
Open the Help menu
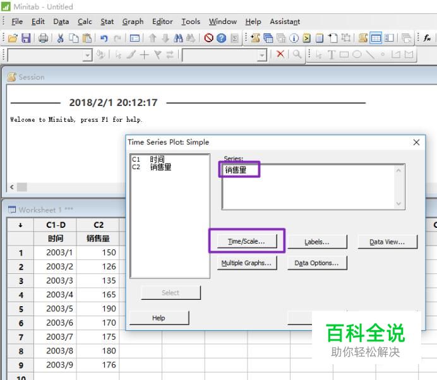253,21
